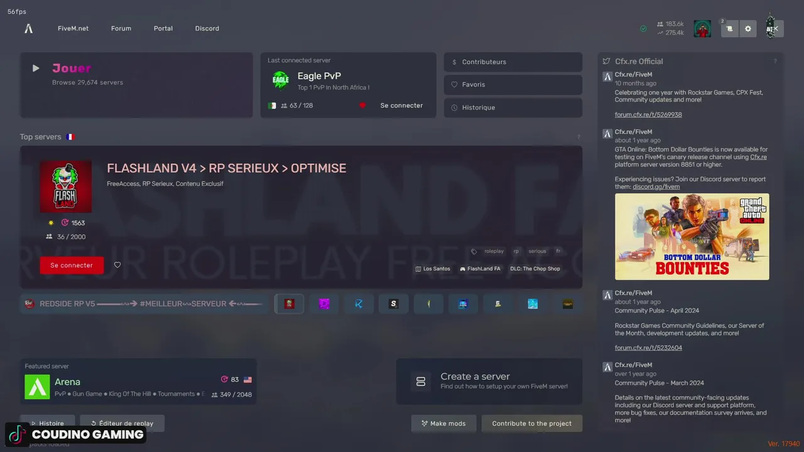The image size is (804, 452).
Task: Click the Cfx.re Official help question mark
Action: pos(775,62)
